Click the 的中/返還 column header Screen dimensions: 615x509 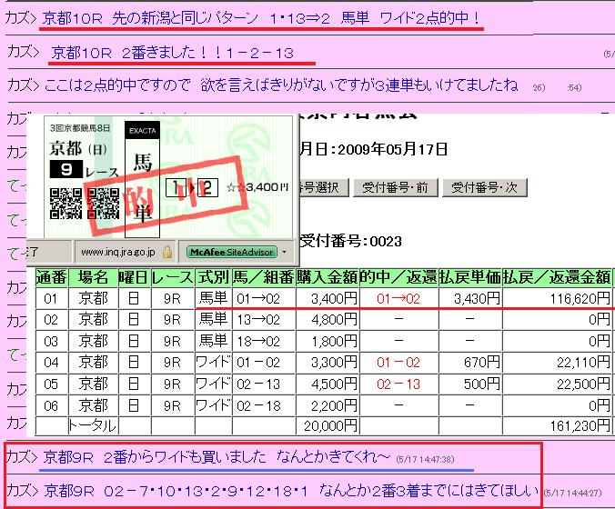[398, 277]
